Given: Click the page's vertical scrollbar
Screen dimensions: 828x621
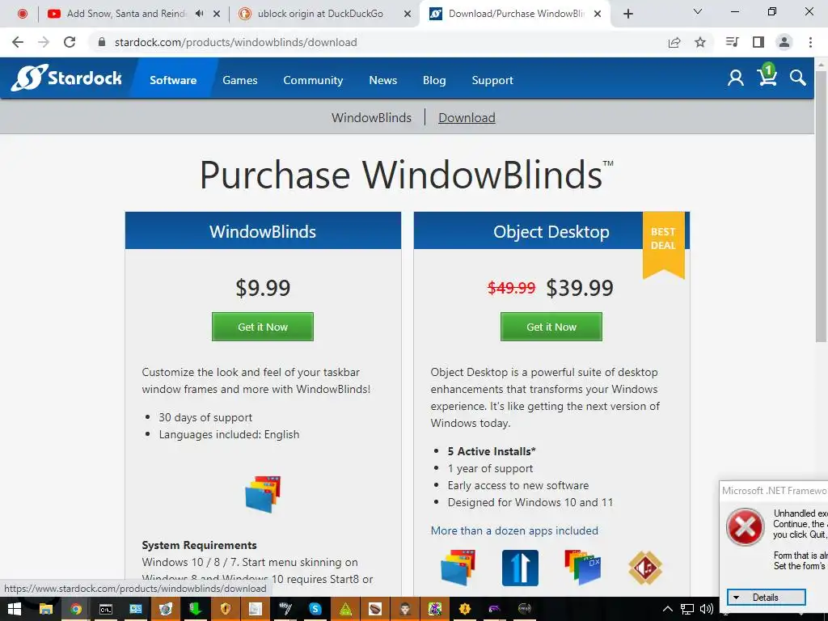Looking at the screenshot, I should pos(821,206).
